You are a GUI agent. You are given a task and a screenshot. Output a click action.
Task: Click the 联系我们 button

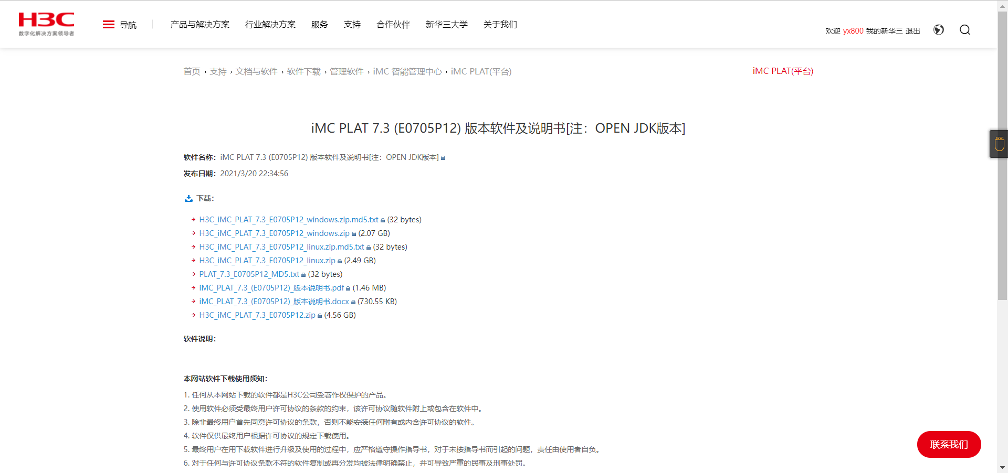coord(949,445)
